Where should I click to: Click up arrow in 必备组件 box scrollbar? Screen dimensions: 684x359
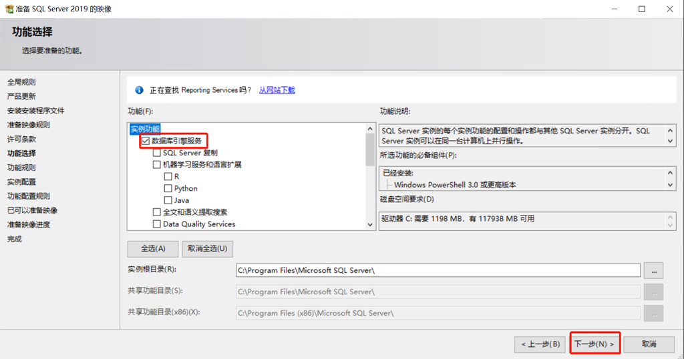tap(670, 173)
